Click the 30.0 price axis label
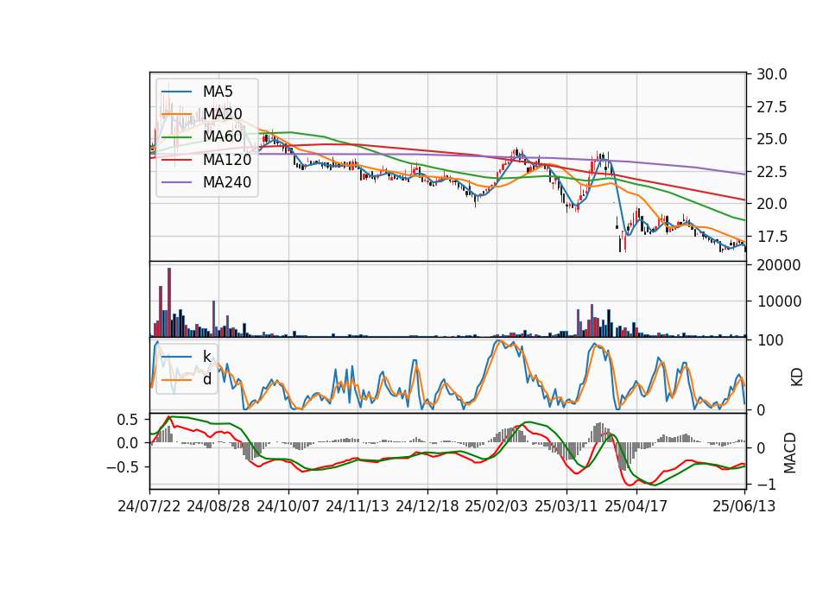Image resolution: width=829 pixels, height=596 pixels. click(x=772, y=74)
